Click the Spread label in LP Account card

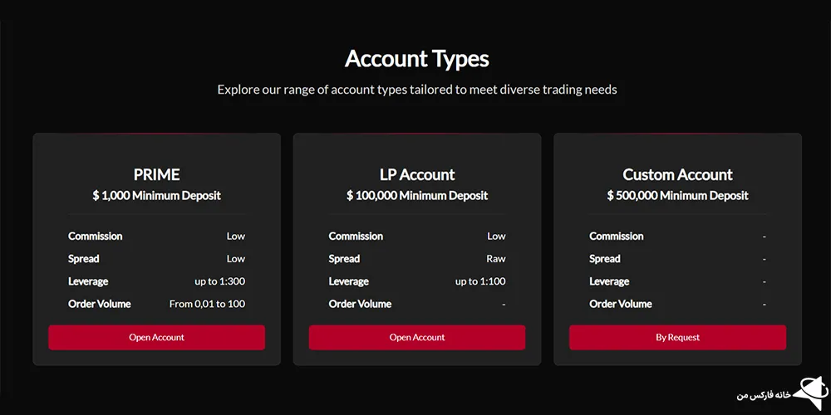click(x=344, y=259)
